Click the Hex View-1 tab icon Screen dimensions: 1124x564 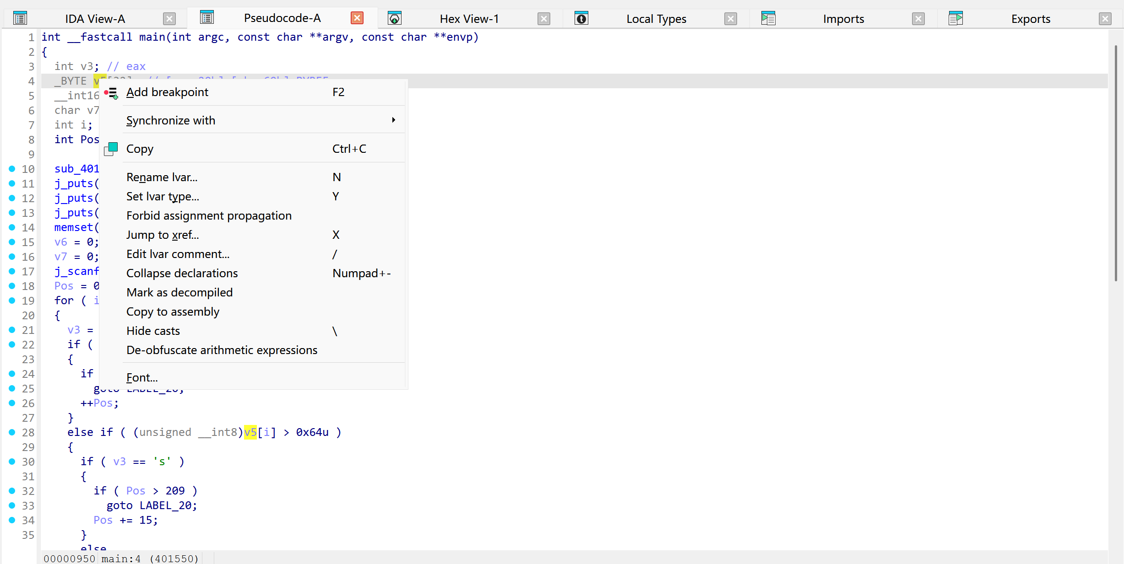click(395, 18)
